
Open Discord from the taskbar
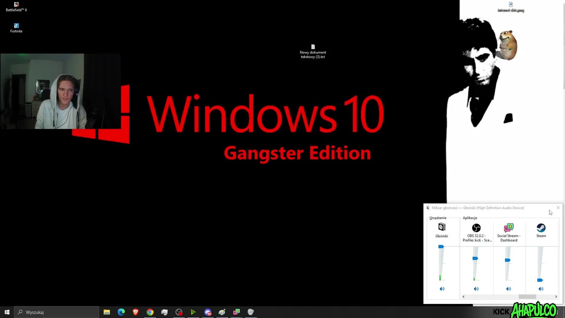(208, 312)
